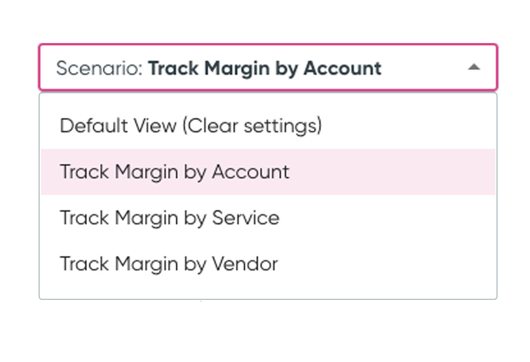Choose Track Margin by Account option
The width and height of the screenshot is (530, 362).
[x=175, y=172]
